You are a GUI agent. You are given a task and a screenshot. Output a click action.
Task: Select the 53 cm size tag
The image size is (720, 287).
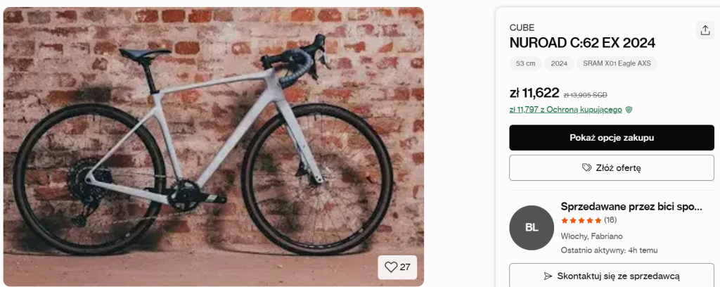point(525,63)
